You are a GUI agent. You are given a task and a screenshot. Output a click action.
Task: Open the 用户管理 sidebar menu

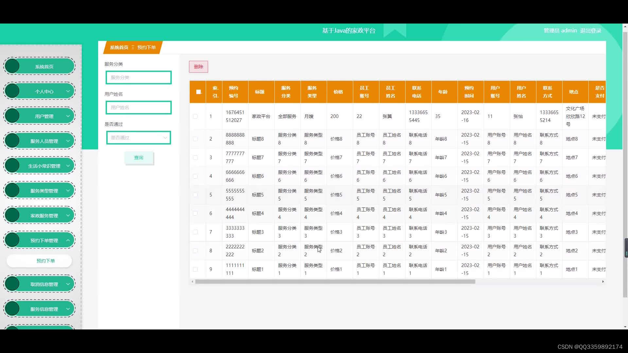[39, 116]
